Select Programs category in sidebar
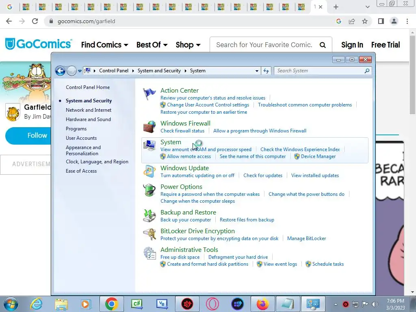This screenshot has height=312, width=416. pyautogui.click(x=76, y=129)
